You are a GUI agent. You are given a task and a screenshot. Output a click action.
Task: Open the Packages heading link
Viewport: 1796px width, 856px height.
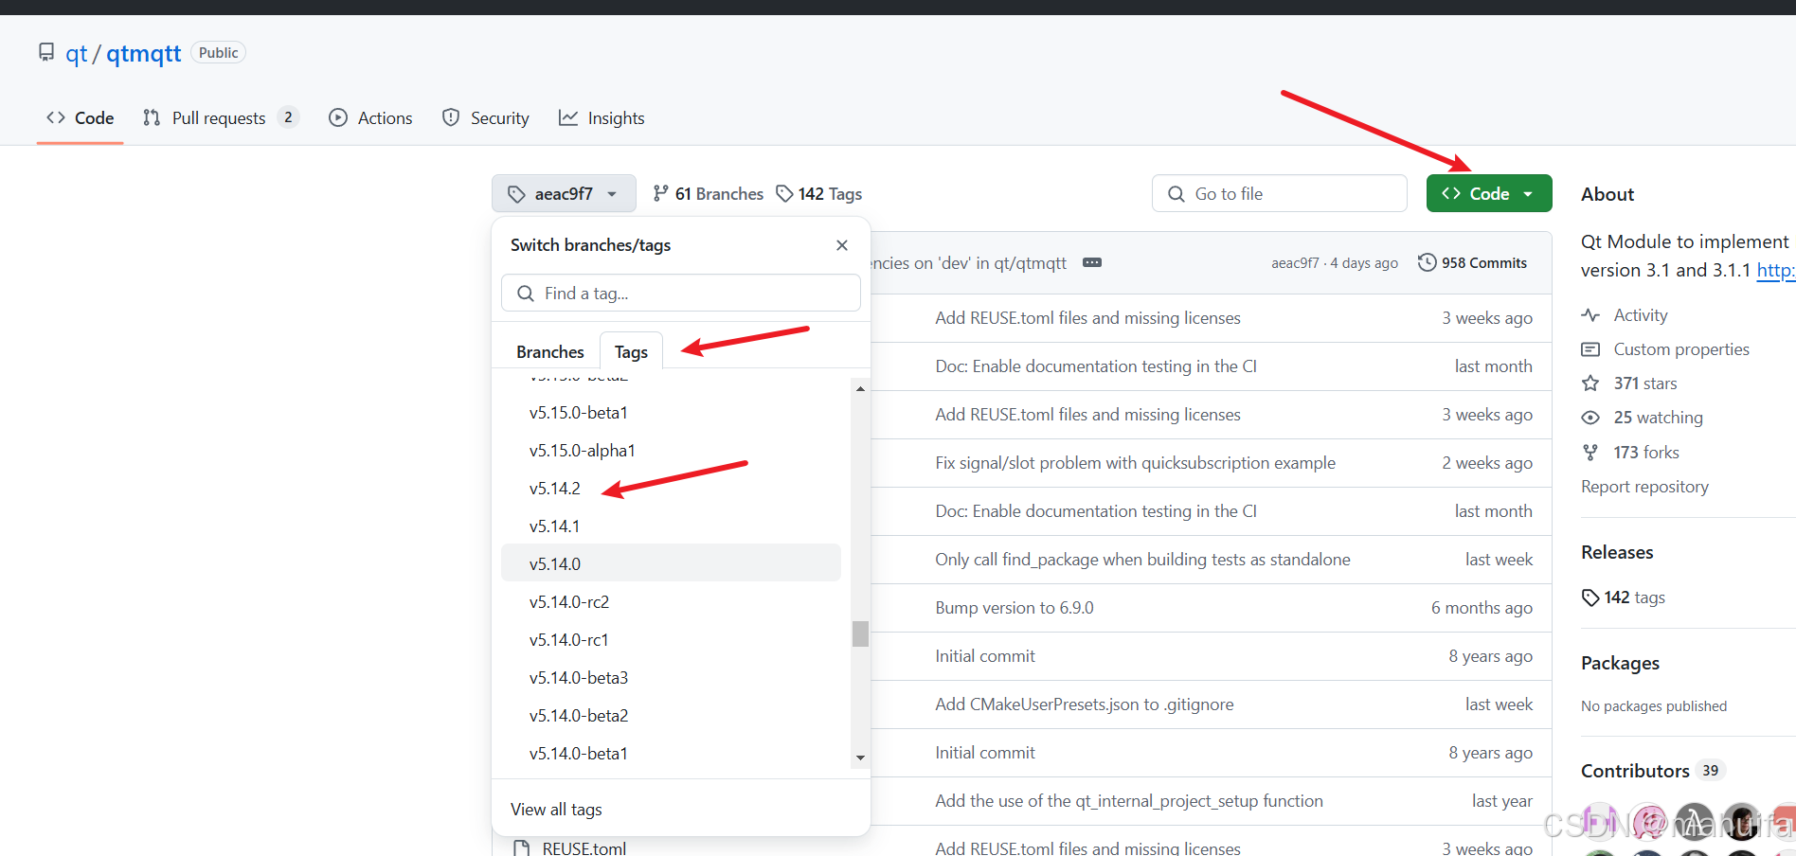[x=1620, y=663]
